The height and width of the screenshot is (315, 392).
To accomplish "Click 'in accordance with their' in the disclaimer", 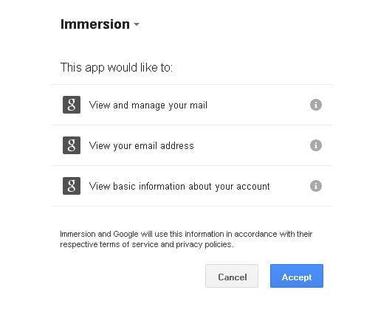I will click(x=269, y=234).
